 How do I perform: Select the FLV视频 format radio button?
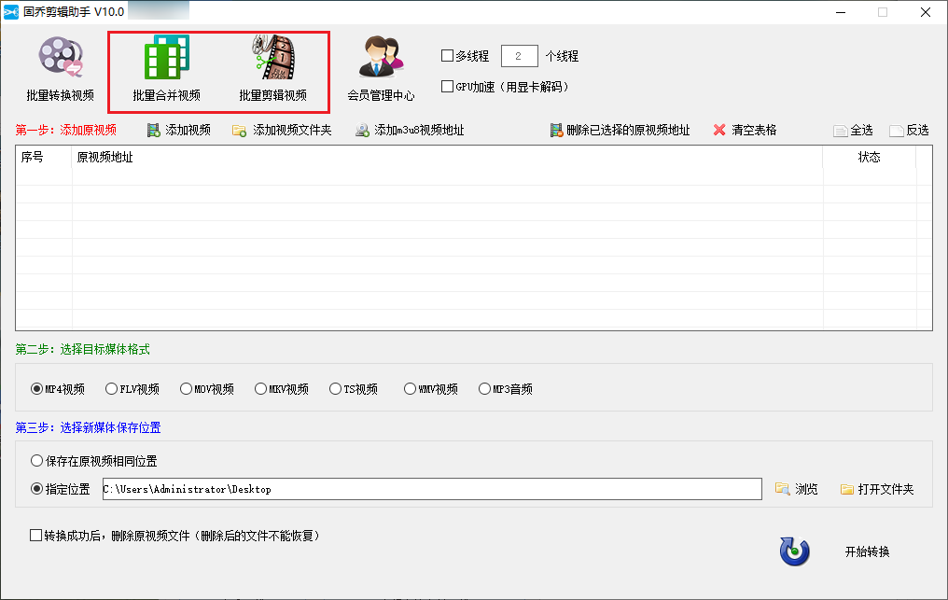click(111, 389)
